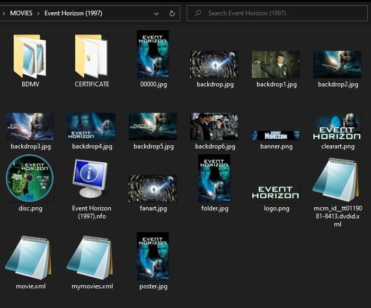Select the disc.png disc image
Viewport: 371px width, 308px height.
pyautogui.click(x=30, y=179)
